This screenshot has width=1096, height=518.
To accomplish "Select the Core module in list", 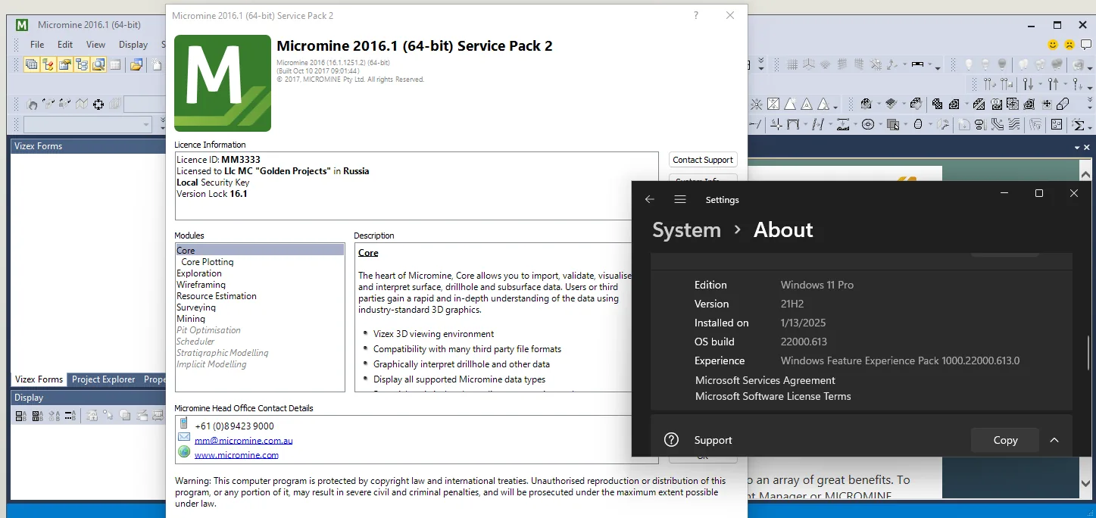I will [260, 251].
